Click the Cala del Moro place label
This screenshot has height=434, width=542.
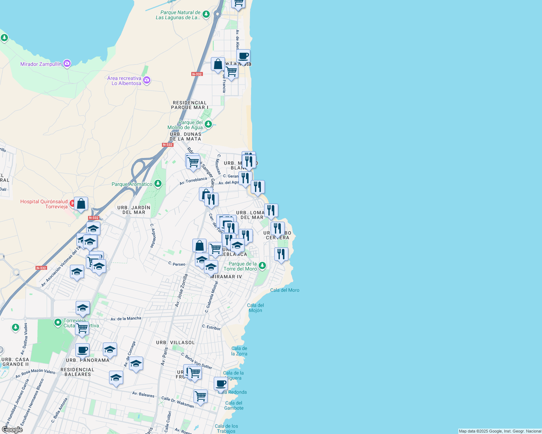285,290
